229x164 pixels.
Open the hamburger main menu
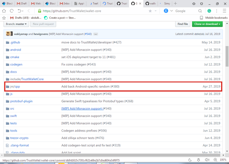point(224,11)
